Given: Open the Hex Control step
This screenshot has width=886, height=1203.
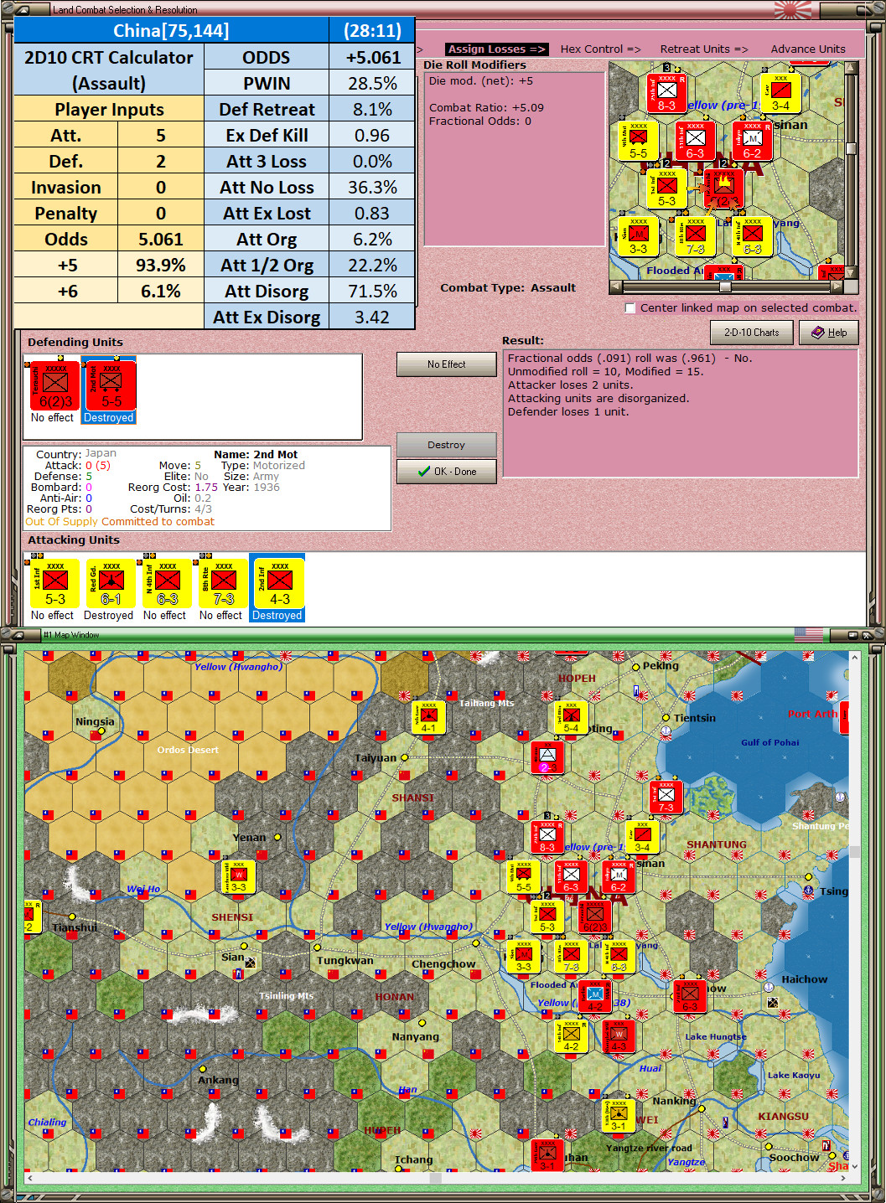Looking at the screenshot, I should tap(600, 49).
